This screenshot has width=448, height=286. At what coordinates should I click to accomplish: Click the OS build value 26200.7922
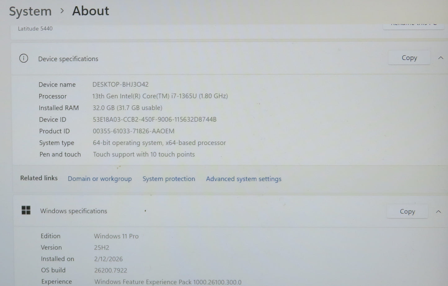click(x=111, y=270)
